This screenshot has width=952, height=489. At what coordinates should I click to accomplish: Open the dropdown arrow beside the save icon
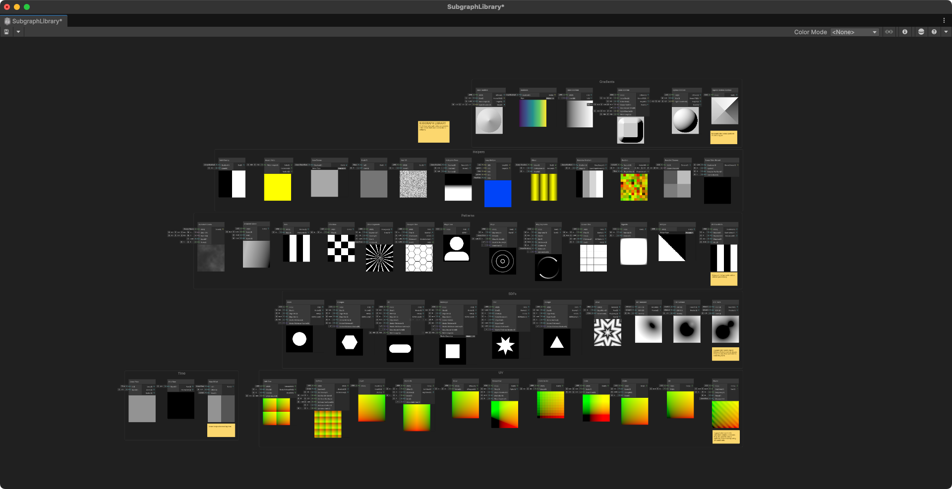(18, 32)
